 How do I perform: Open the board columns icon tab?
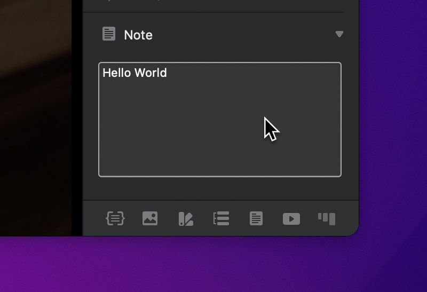click(x=327, y=219)
